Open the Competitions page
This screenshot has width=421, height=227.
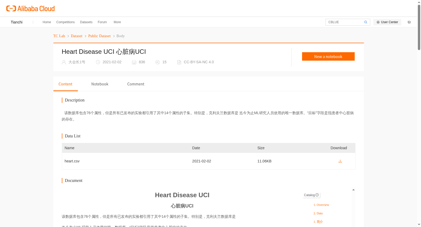tap(66, 22)
